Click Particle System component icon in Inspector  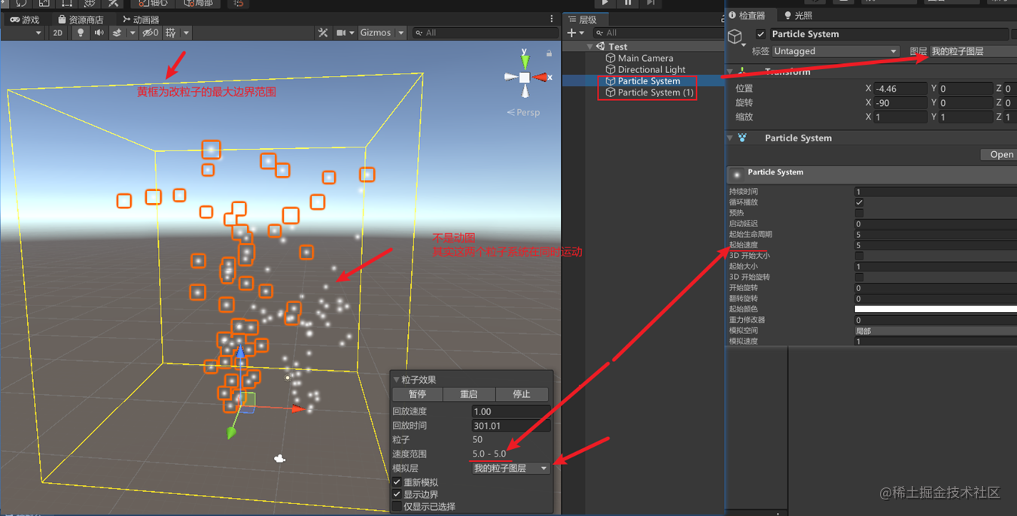click(742, 138)
